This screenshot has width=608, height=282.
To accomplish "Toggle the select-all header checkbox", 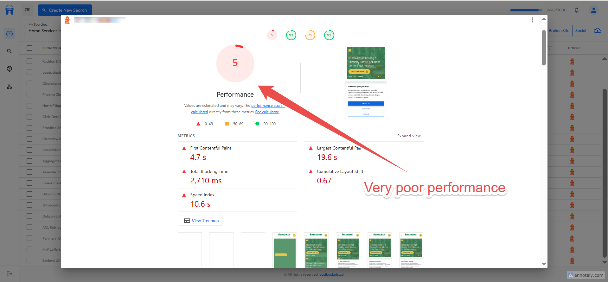I will coord(29,48).
